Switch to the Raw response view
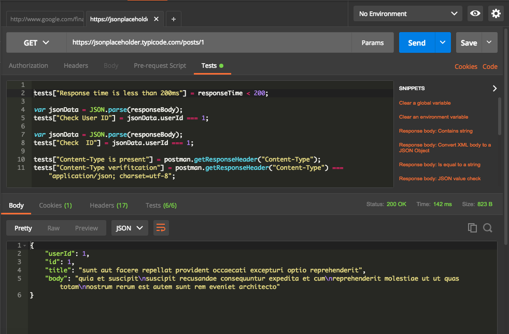The height and width of the screenshot is (334, 509). click(x=54, y=228)
